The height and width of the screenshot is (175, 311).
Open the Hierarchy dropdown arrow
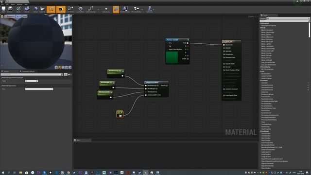click(x=154, y=9)
